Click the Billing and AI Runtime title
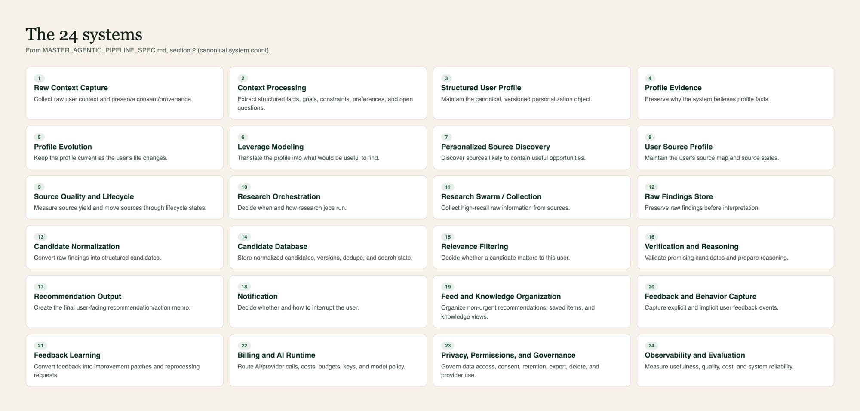 pos(276,355)
